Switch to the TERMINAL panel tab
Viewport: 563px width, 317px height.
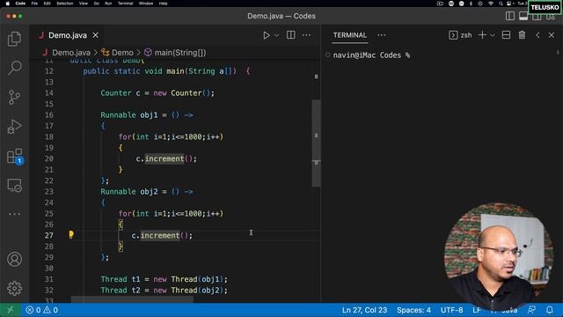pyautogui.click(x=350, y=35)
